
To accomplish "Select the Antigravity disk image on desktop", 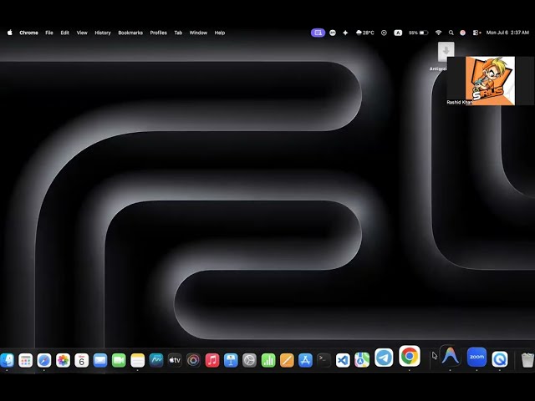I will tap(446, 52).
